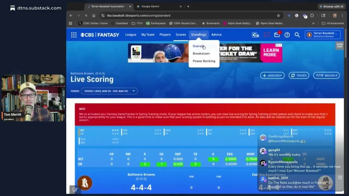Click the chat pop-out icon near the chat panel
Image resolution: width=349 pixels, height=196 pixels.
click(340, 177)
